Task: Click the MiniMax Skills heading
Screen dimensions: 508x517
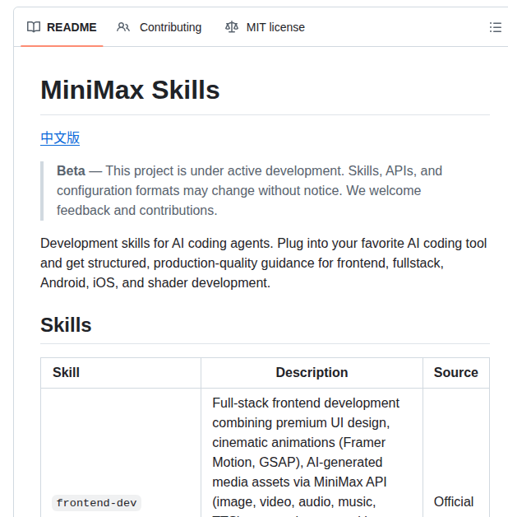Action: (x=130, y=90)
